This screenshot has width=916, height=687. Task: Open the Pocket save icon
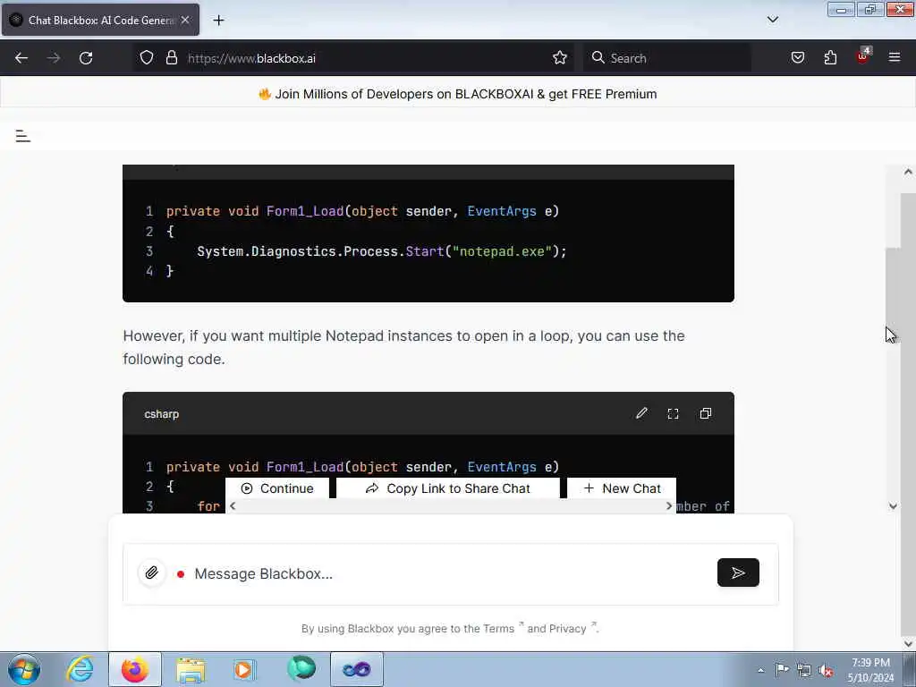tap(797, 58)
